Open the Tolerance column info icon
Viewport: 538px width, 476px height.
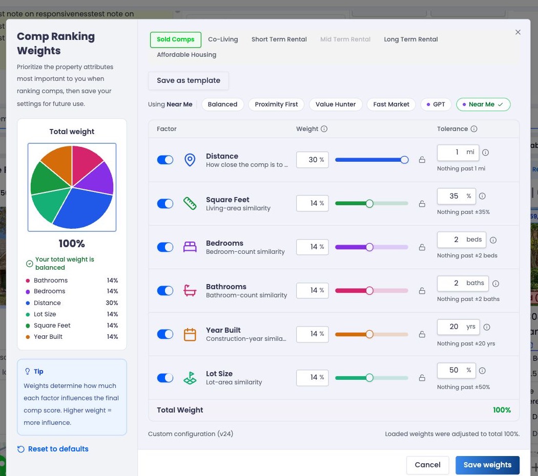point(474,129)
